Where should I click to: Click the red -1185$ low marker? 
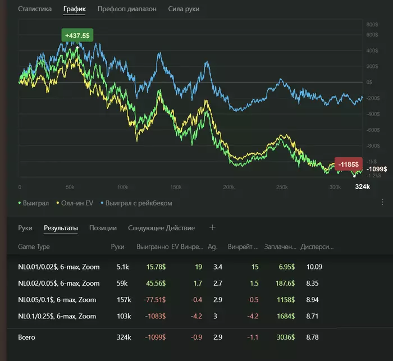point(349,164)
